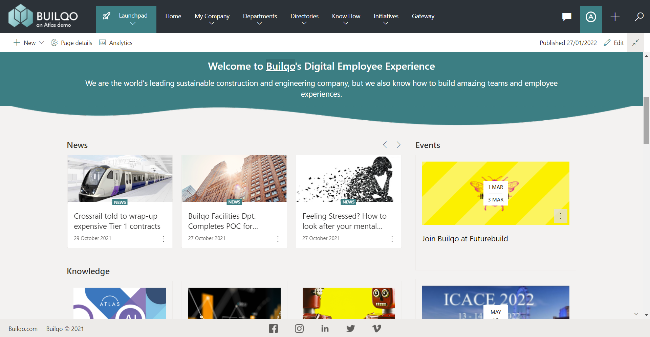
Task: Open the chat messages icon
Action: pos(567,17)
